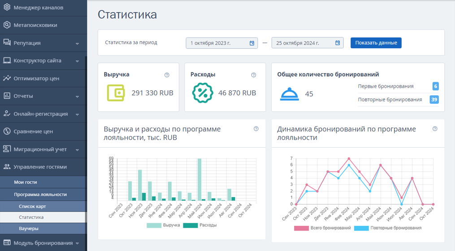Click help icon next to Расходы

(x=254, y=75)
